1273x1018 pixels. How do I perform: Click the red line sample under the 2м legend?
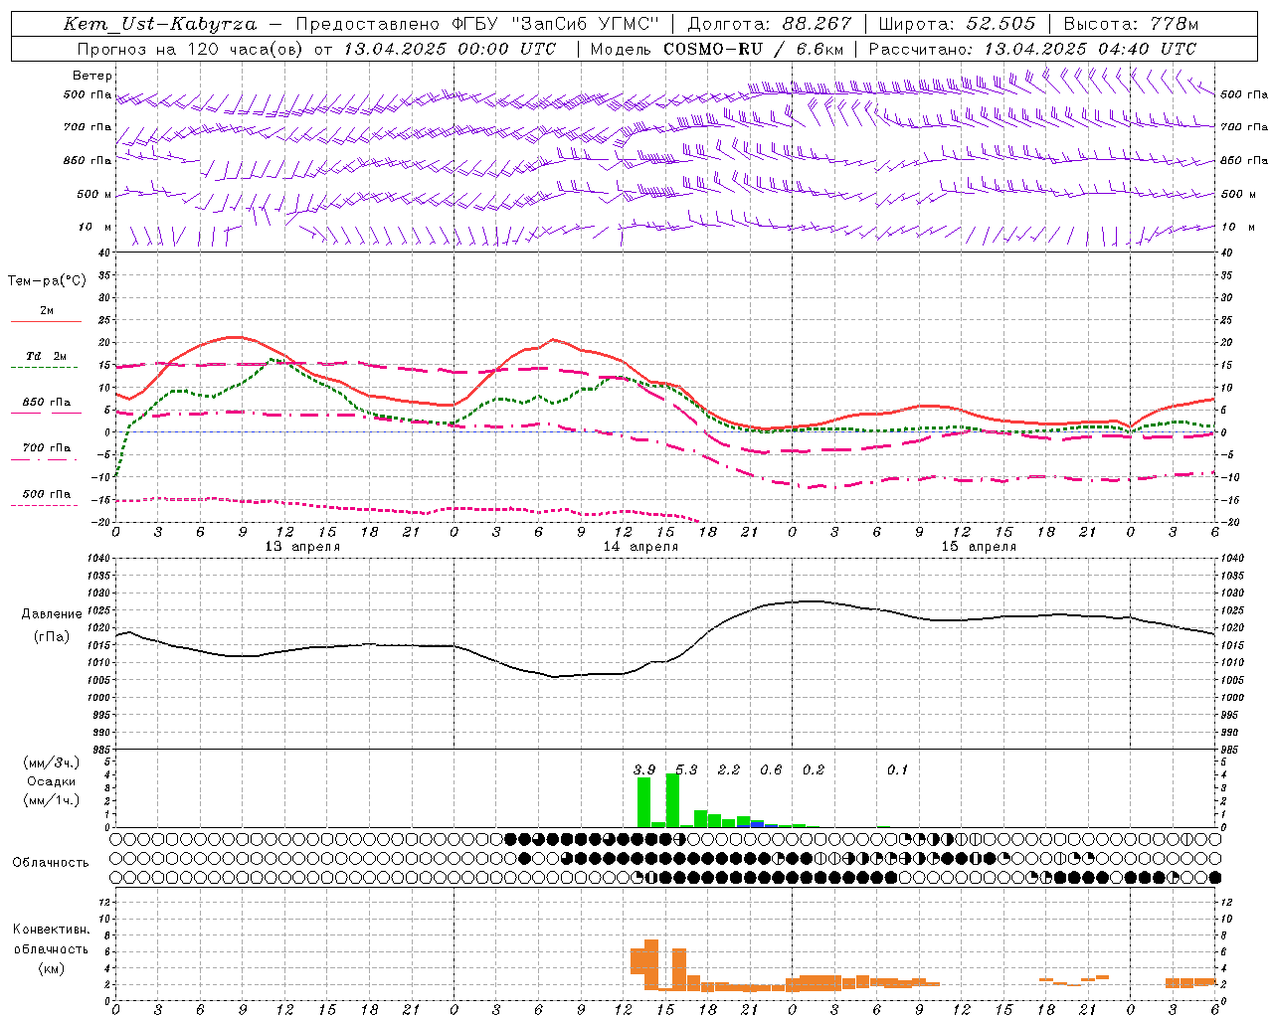47,322
